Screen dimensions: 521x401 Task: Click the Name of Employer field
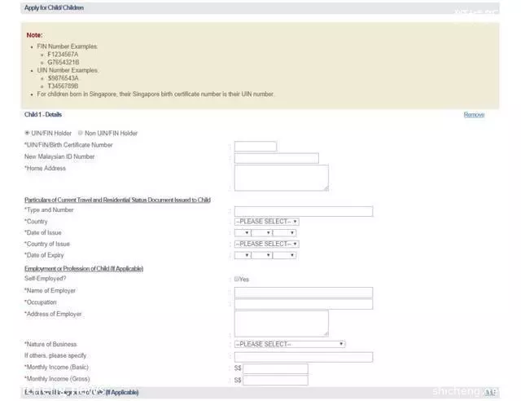304,292
